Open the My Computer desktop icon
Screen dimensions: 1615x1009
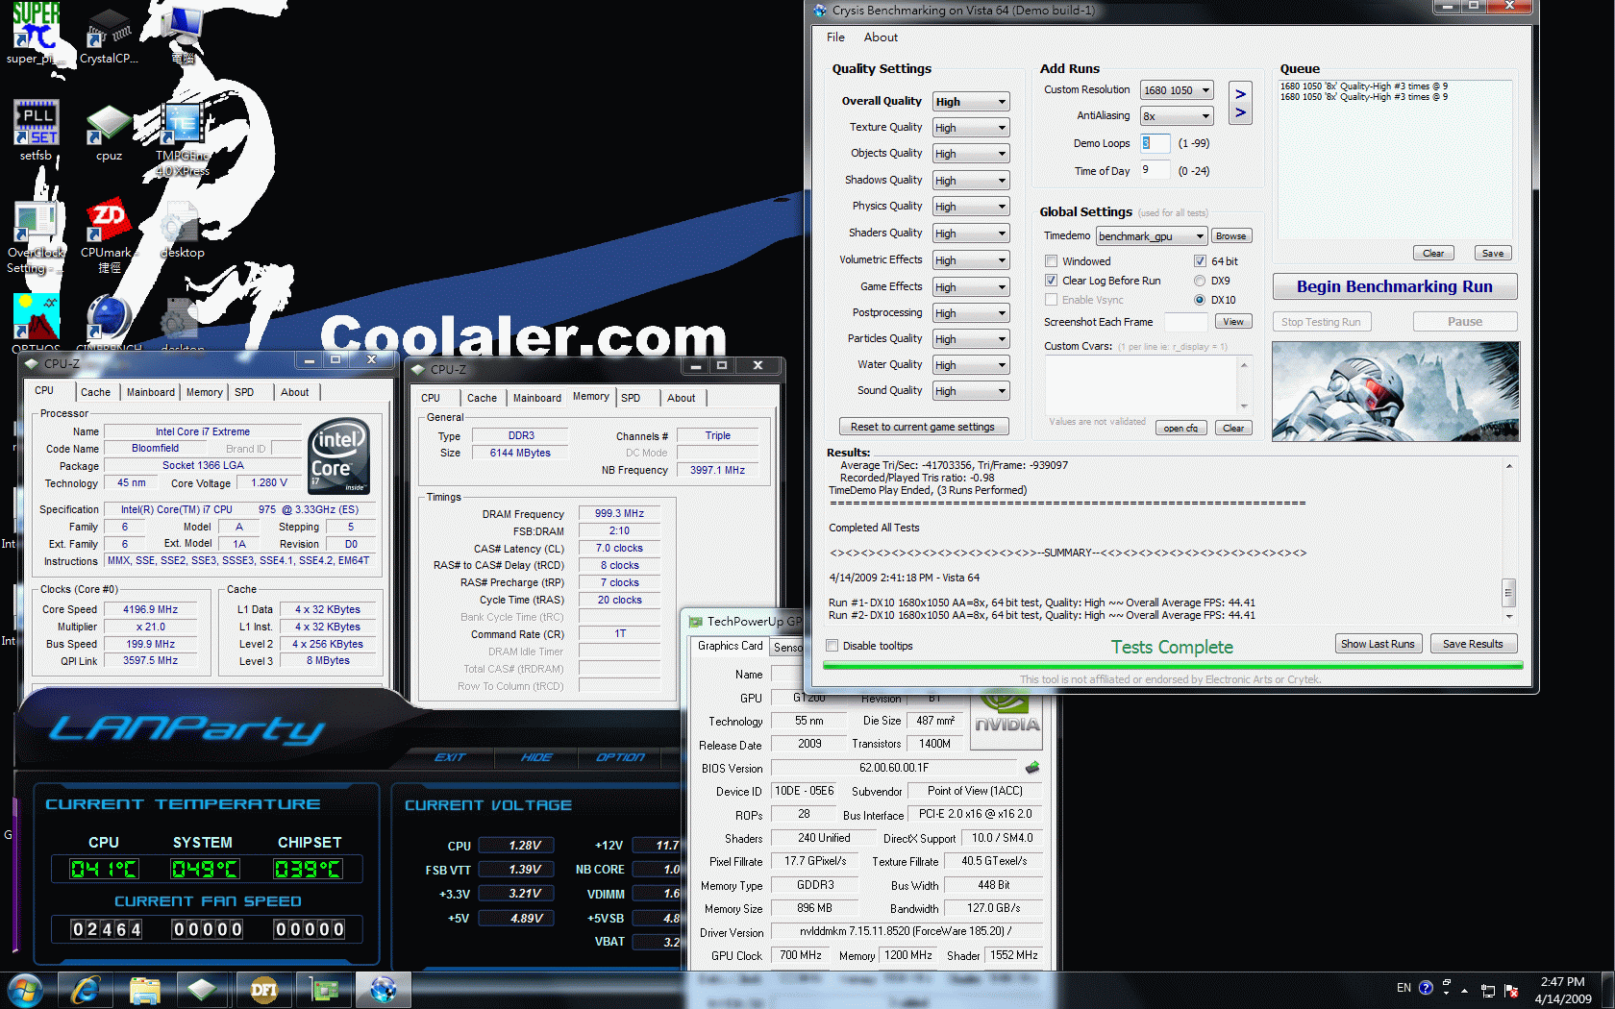[182, 34]
